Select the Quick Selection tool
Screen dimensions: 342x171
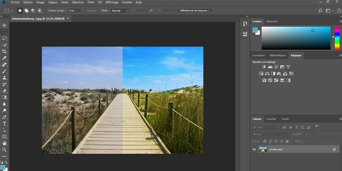pos(4,45)
